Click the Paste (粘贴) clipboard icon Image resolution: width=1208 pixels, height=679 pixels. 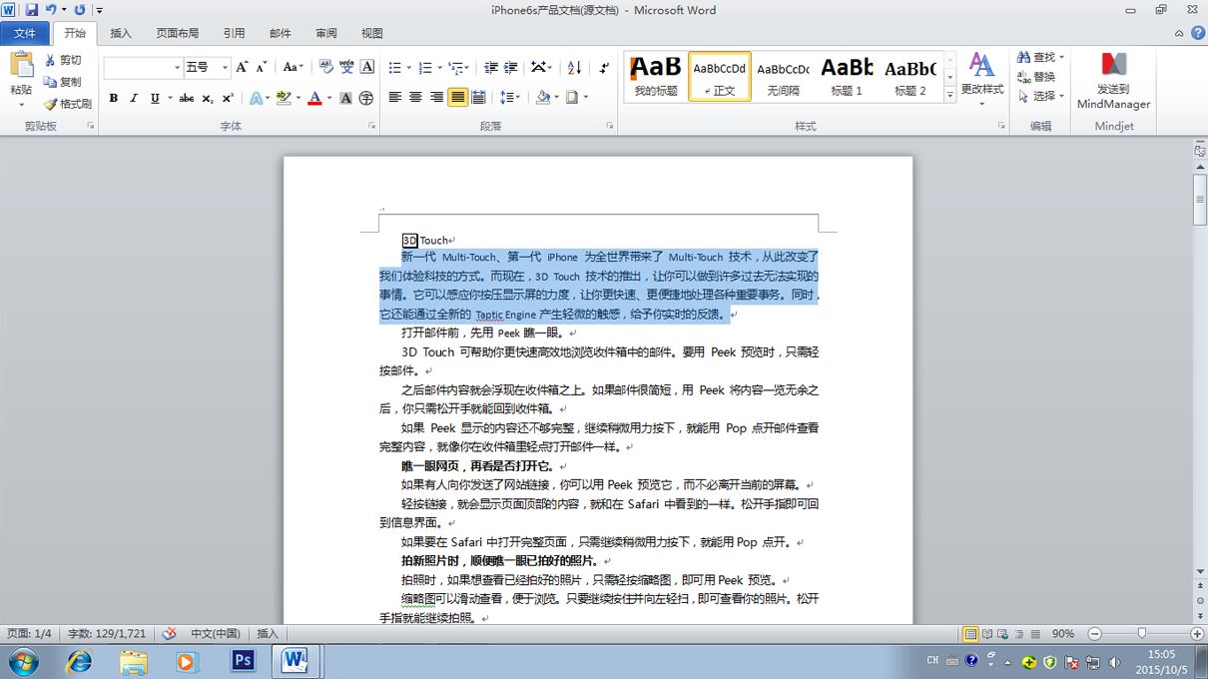click(x=21, y=66)
